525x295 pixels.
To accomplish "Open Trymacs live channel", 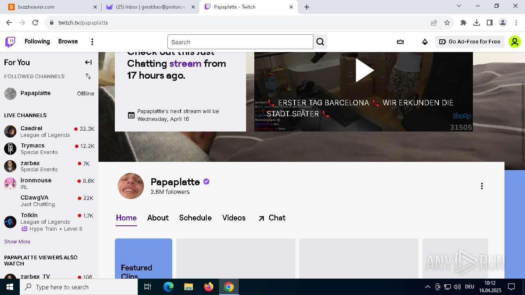I will click(49, 149).
